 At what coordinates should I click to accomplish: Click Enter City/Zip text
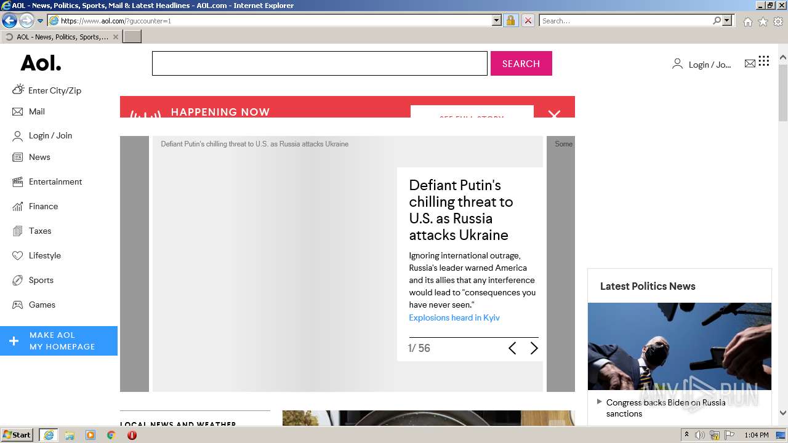[x=55, y=90]
